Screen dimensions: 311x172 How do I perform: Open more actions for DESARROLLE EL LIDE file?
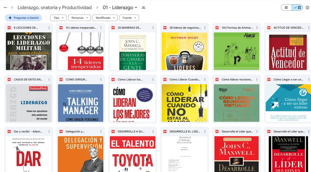coord(205,131)
